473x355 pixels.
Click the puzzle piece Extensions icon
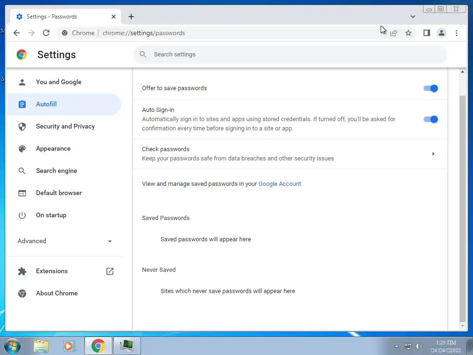point(22,271)
